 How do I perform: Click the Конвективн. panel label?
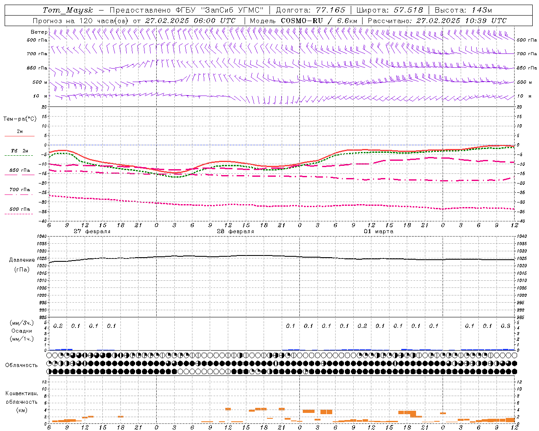pos(21,394)
